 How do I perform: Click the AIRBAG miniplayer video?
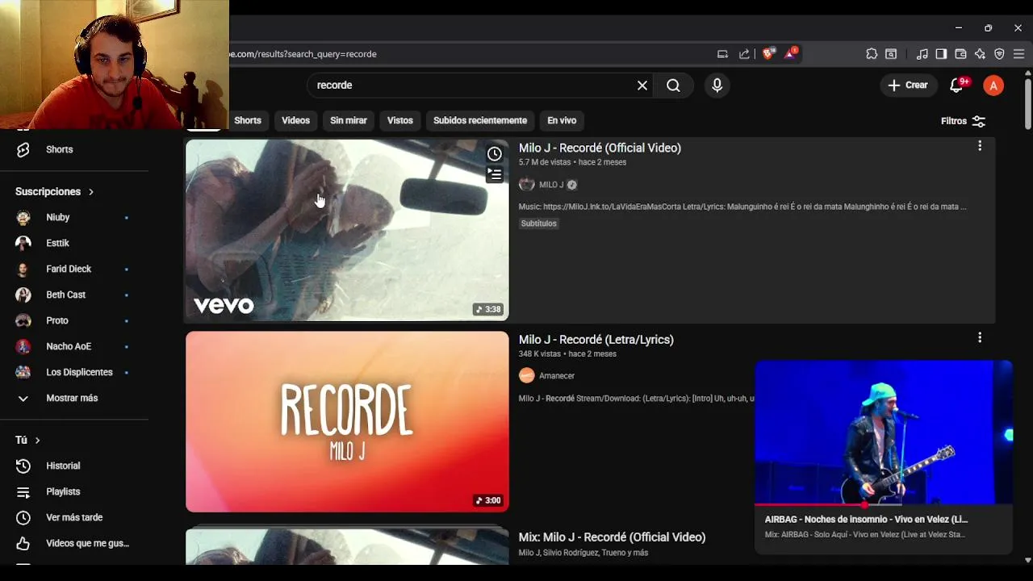coord(883,433)
